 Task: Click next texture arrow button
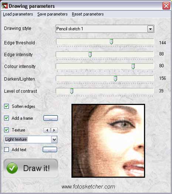54,130
